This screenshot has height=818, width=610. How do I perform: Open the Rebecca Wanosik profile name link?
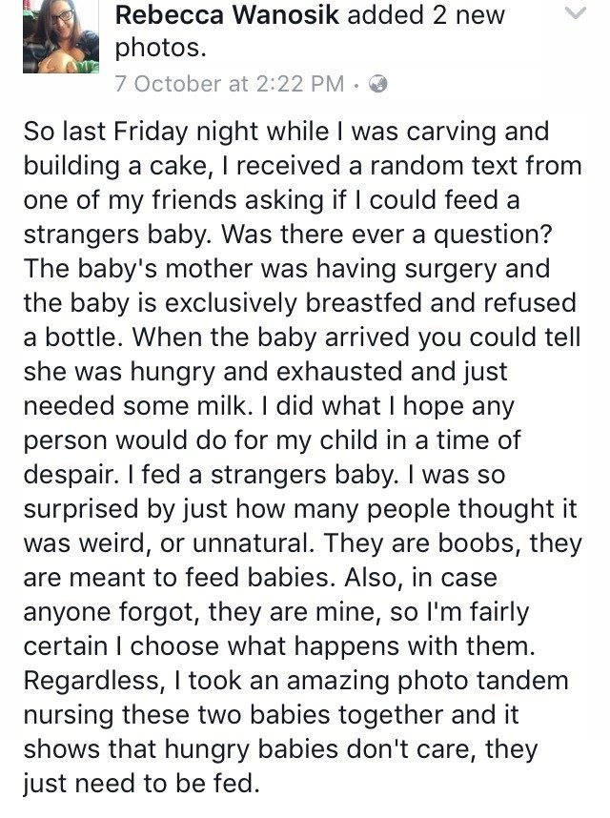click(227, 14)
